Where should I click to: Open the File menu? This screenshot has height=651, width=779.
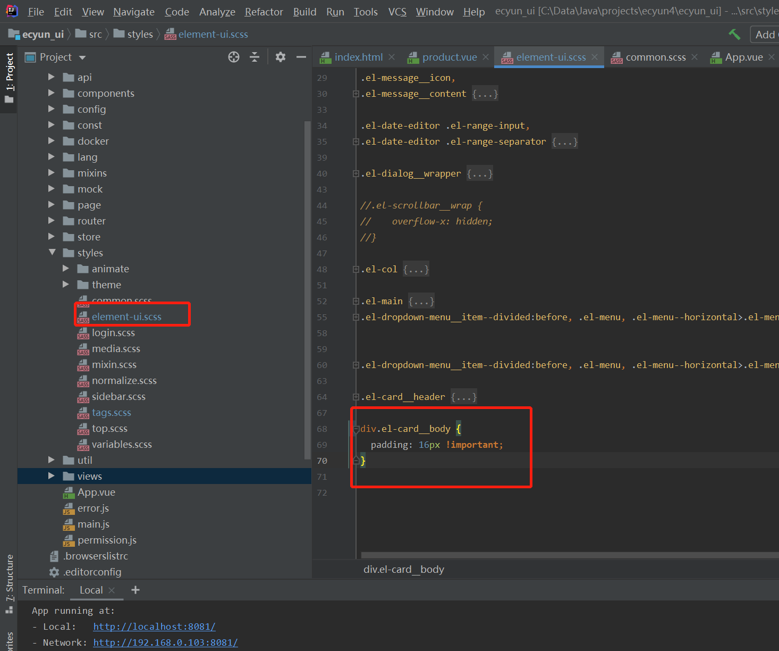click(x=36, y=12)
